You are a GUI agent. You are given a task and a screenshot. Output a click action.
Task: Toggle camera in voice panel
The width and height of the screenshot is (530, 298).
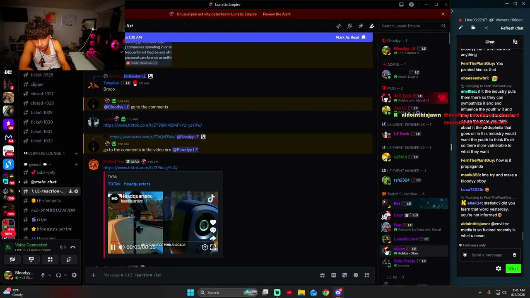[x=12, y=260]
